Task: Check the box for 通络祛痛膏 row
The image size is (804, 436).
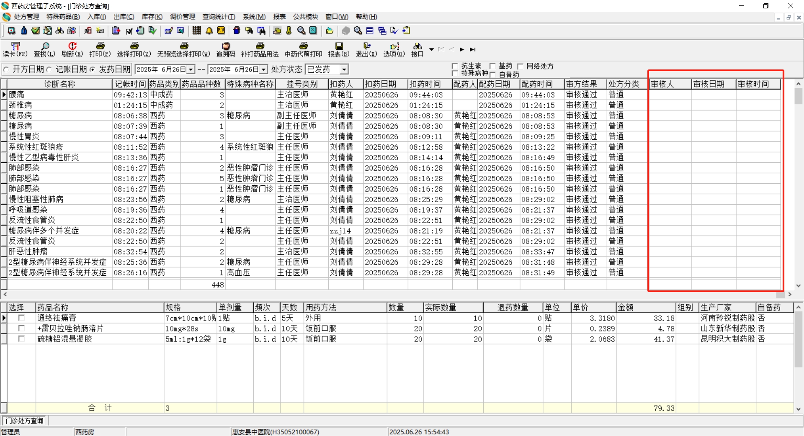Action: pos(21,318)
